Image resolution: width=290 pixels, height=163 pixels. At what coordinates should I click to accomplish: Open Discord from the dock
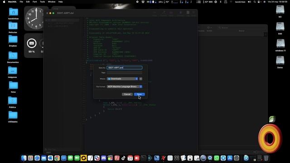[x=104, y=158]
